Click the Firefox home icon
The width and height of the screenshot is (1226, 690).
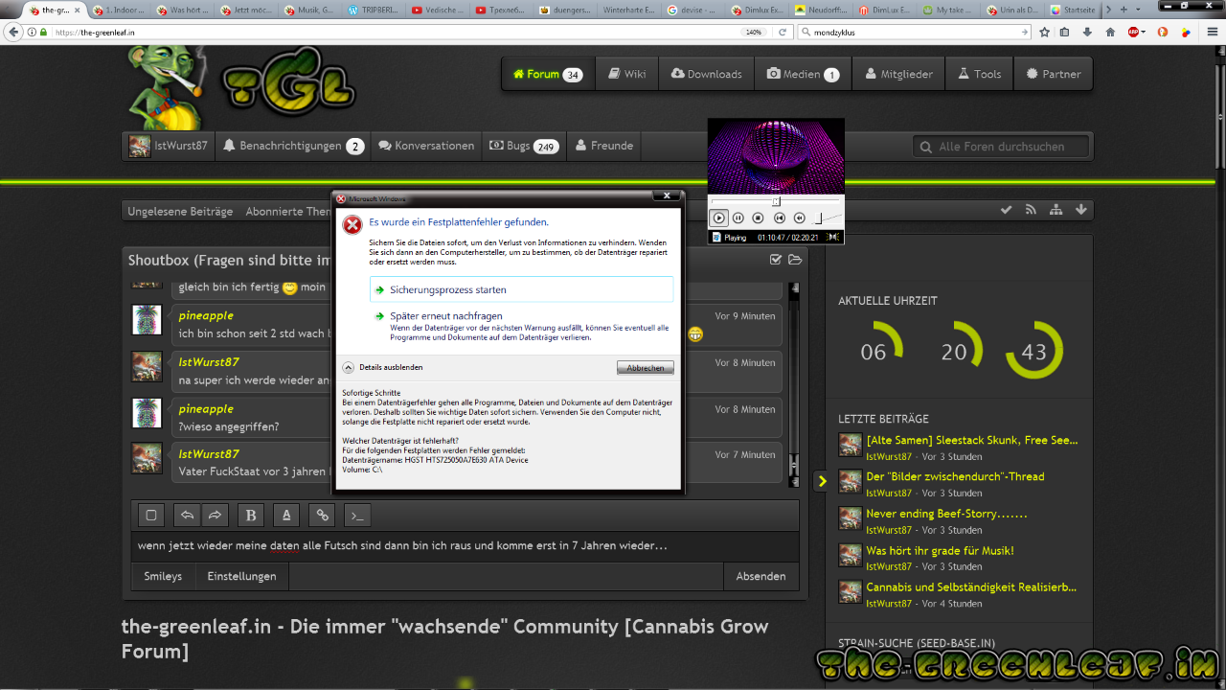1110,32
